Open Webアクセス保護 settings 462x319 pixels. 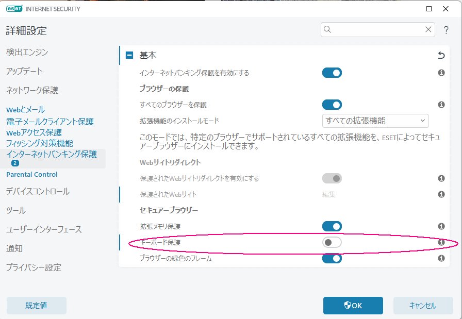click(x=34, y=132)
